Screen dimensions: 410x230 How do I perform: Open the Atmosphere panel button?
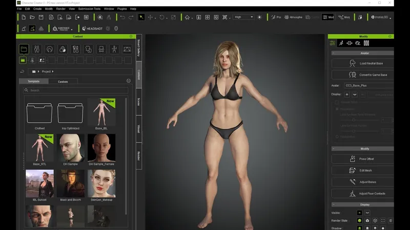[293, 17]
